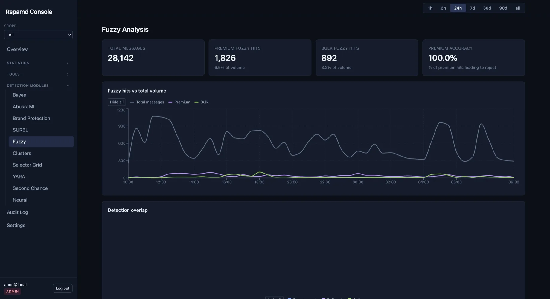The image size is (550, 299).
Task: Open the Abusix MI module
Action: [x=24, y=107]
